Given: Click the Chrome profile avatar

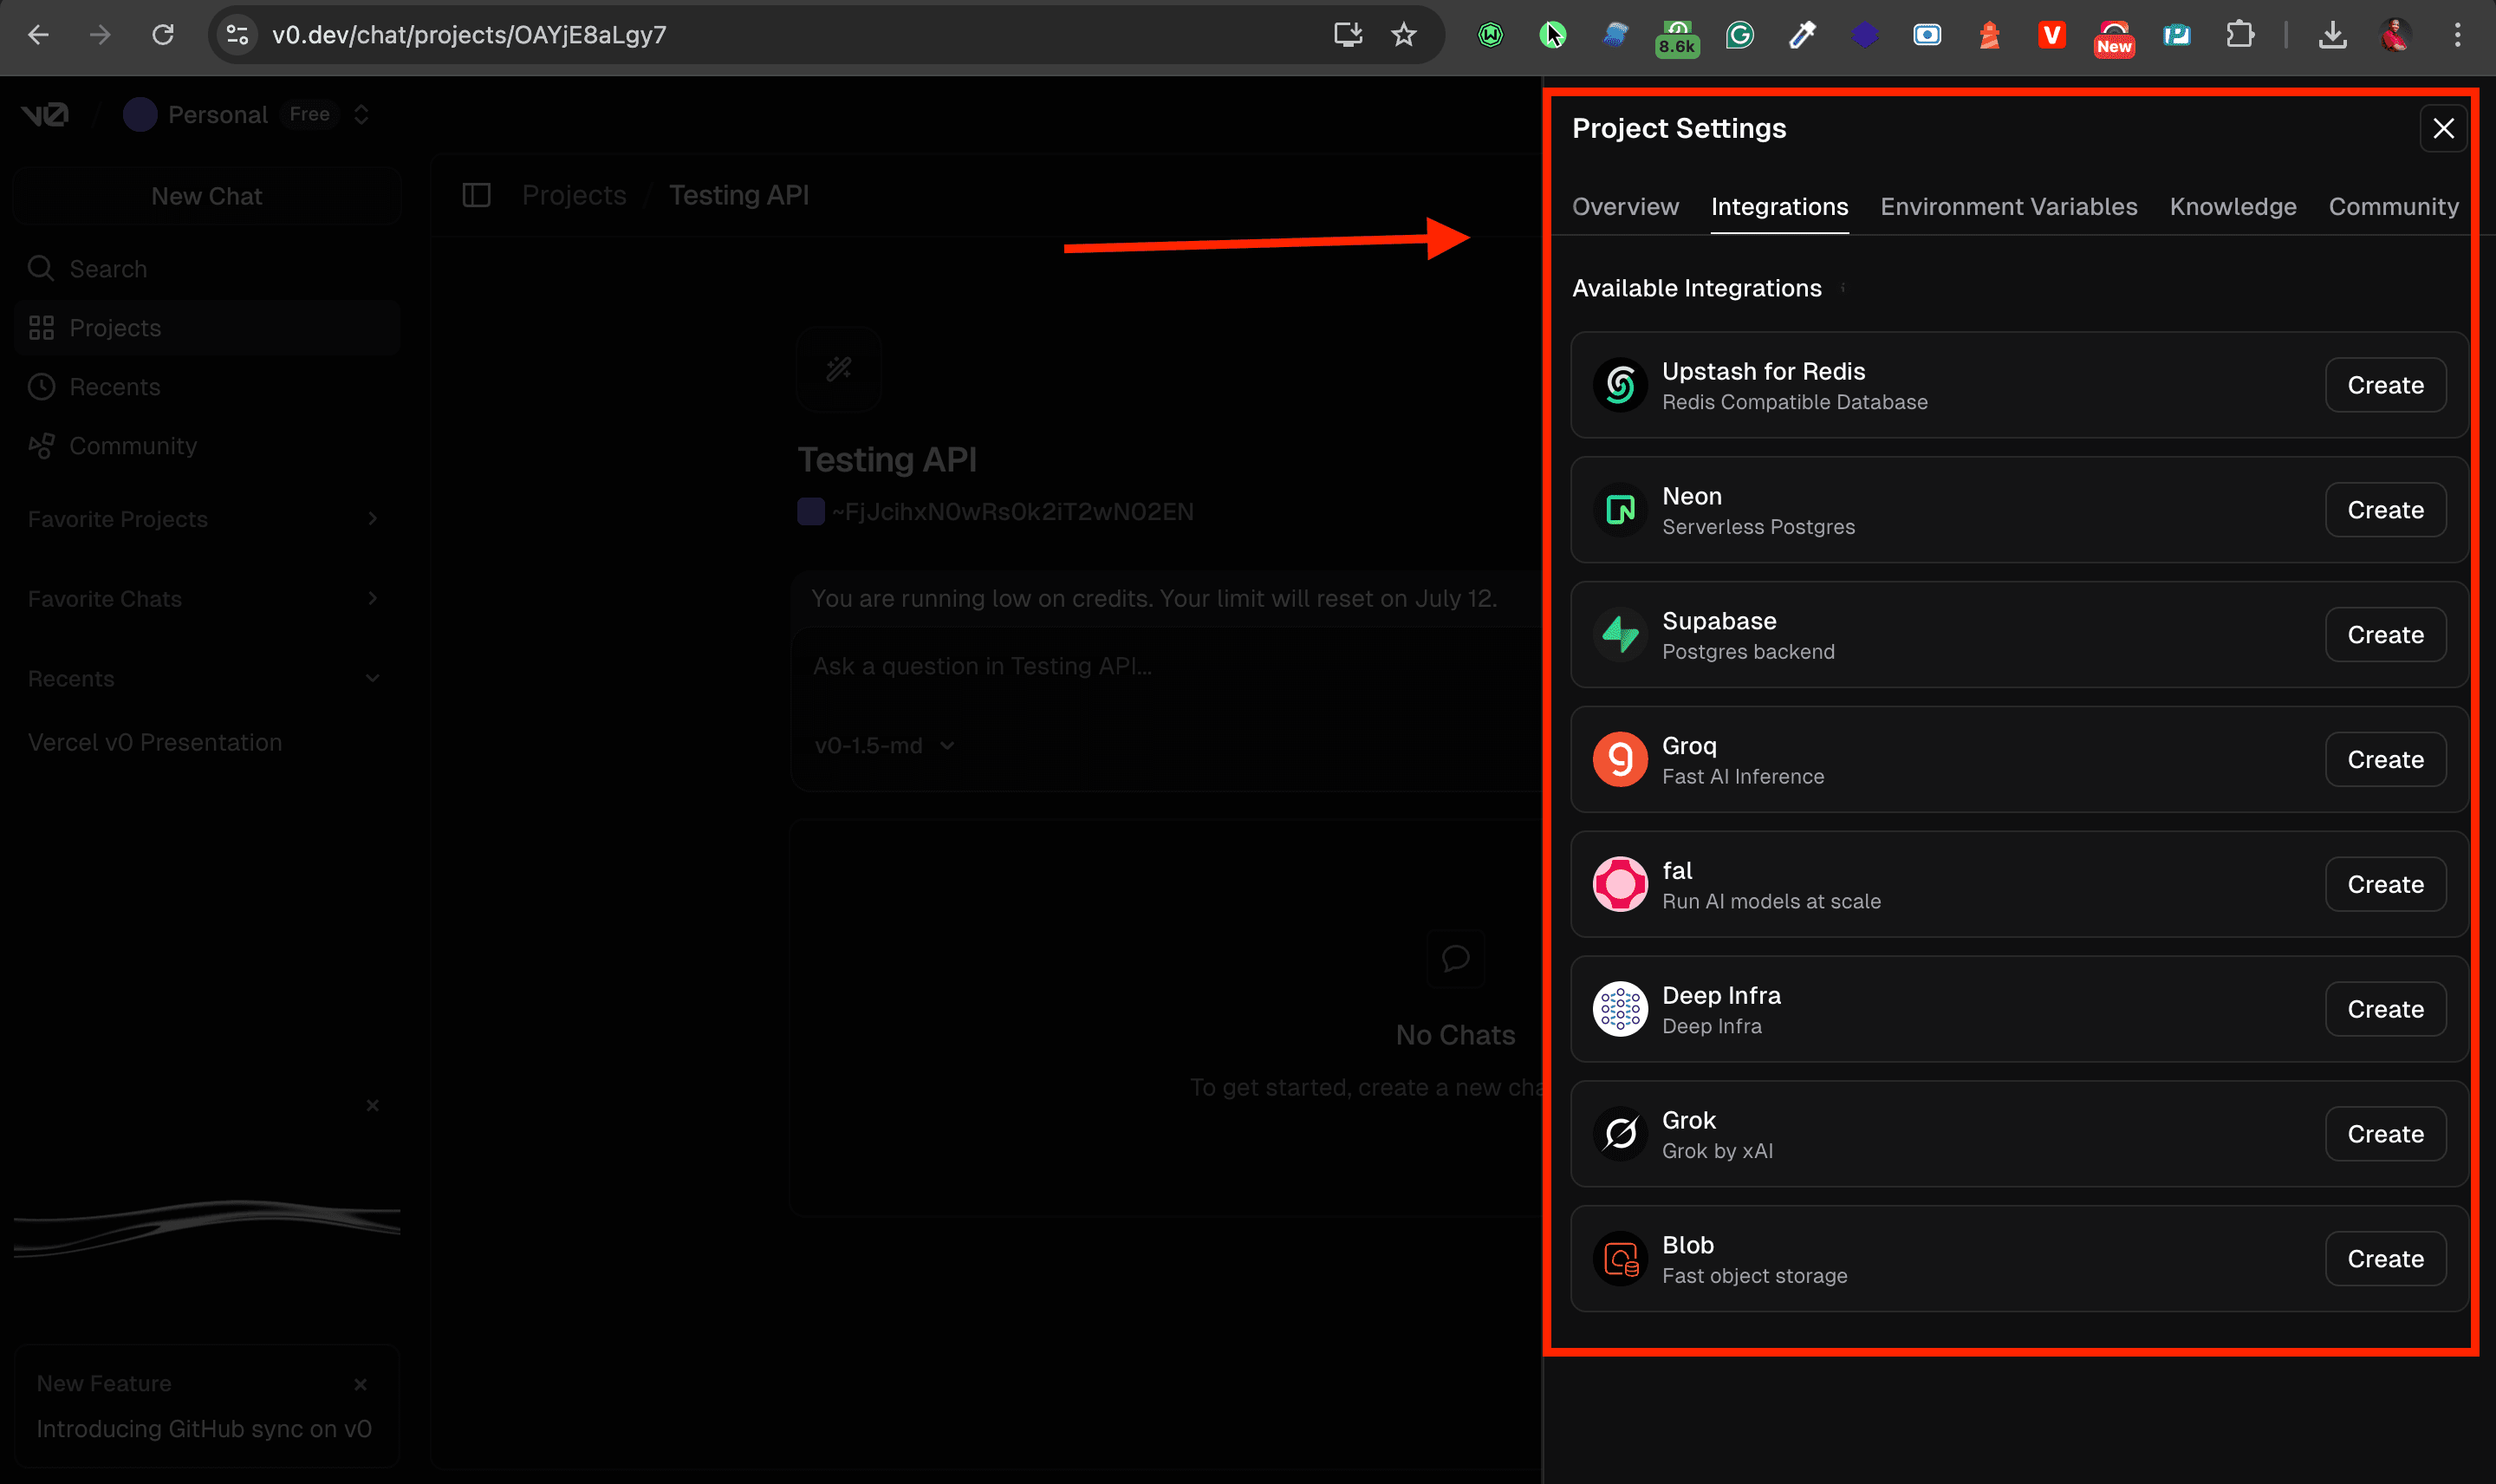Looking at the screenshot, I should 2395,35.
